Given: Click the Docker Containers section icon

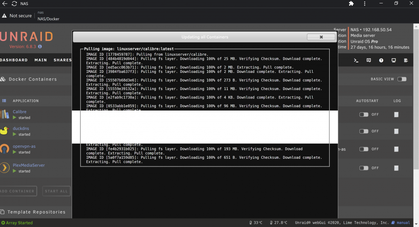Looking at the screenshot, I should click(3, 79).
